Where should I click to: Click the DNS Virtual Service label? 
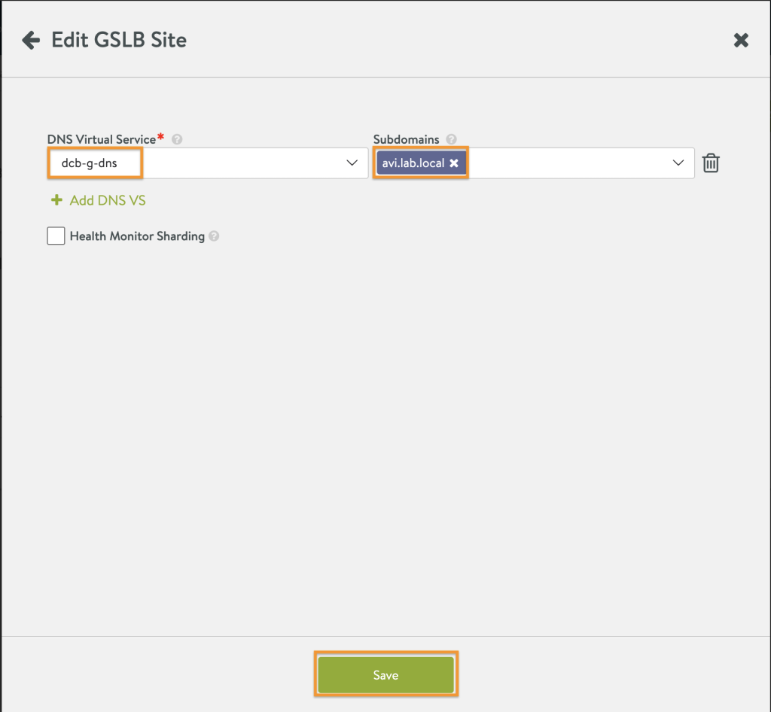tap(102, 139)
